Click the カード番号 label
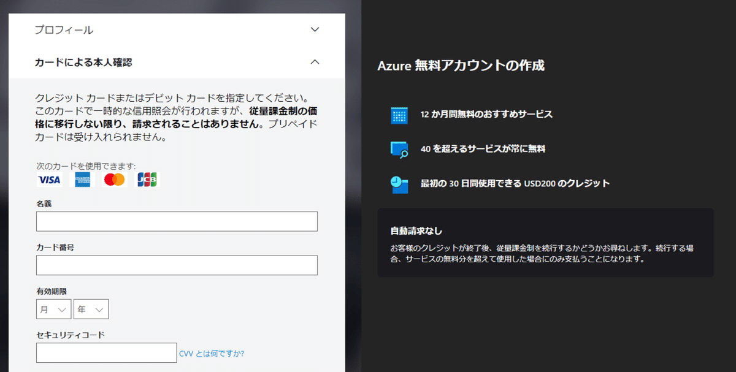This screenshot has width=736, height=372. [x=55, y=247]
